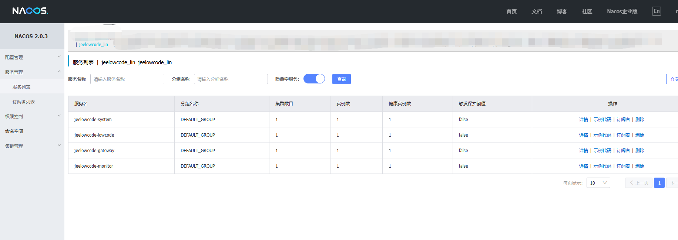
Task: Open 详情 for jeelowcode-system
Action: pos(583,120)
